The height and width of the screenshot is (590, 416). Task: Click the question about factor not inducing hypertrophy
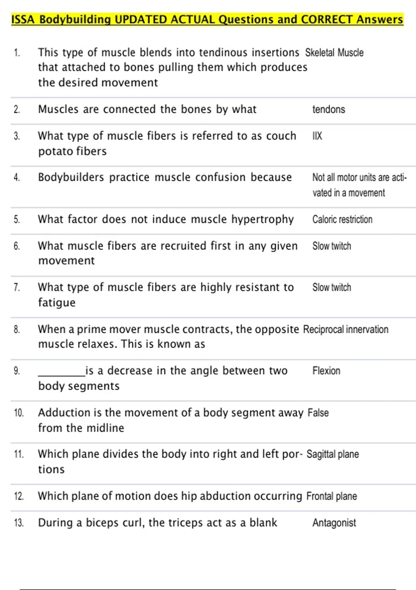pos(166,219)
